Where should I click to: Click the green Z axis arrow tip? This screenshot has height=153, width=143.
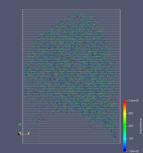click(x=19, y=125)
